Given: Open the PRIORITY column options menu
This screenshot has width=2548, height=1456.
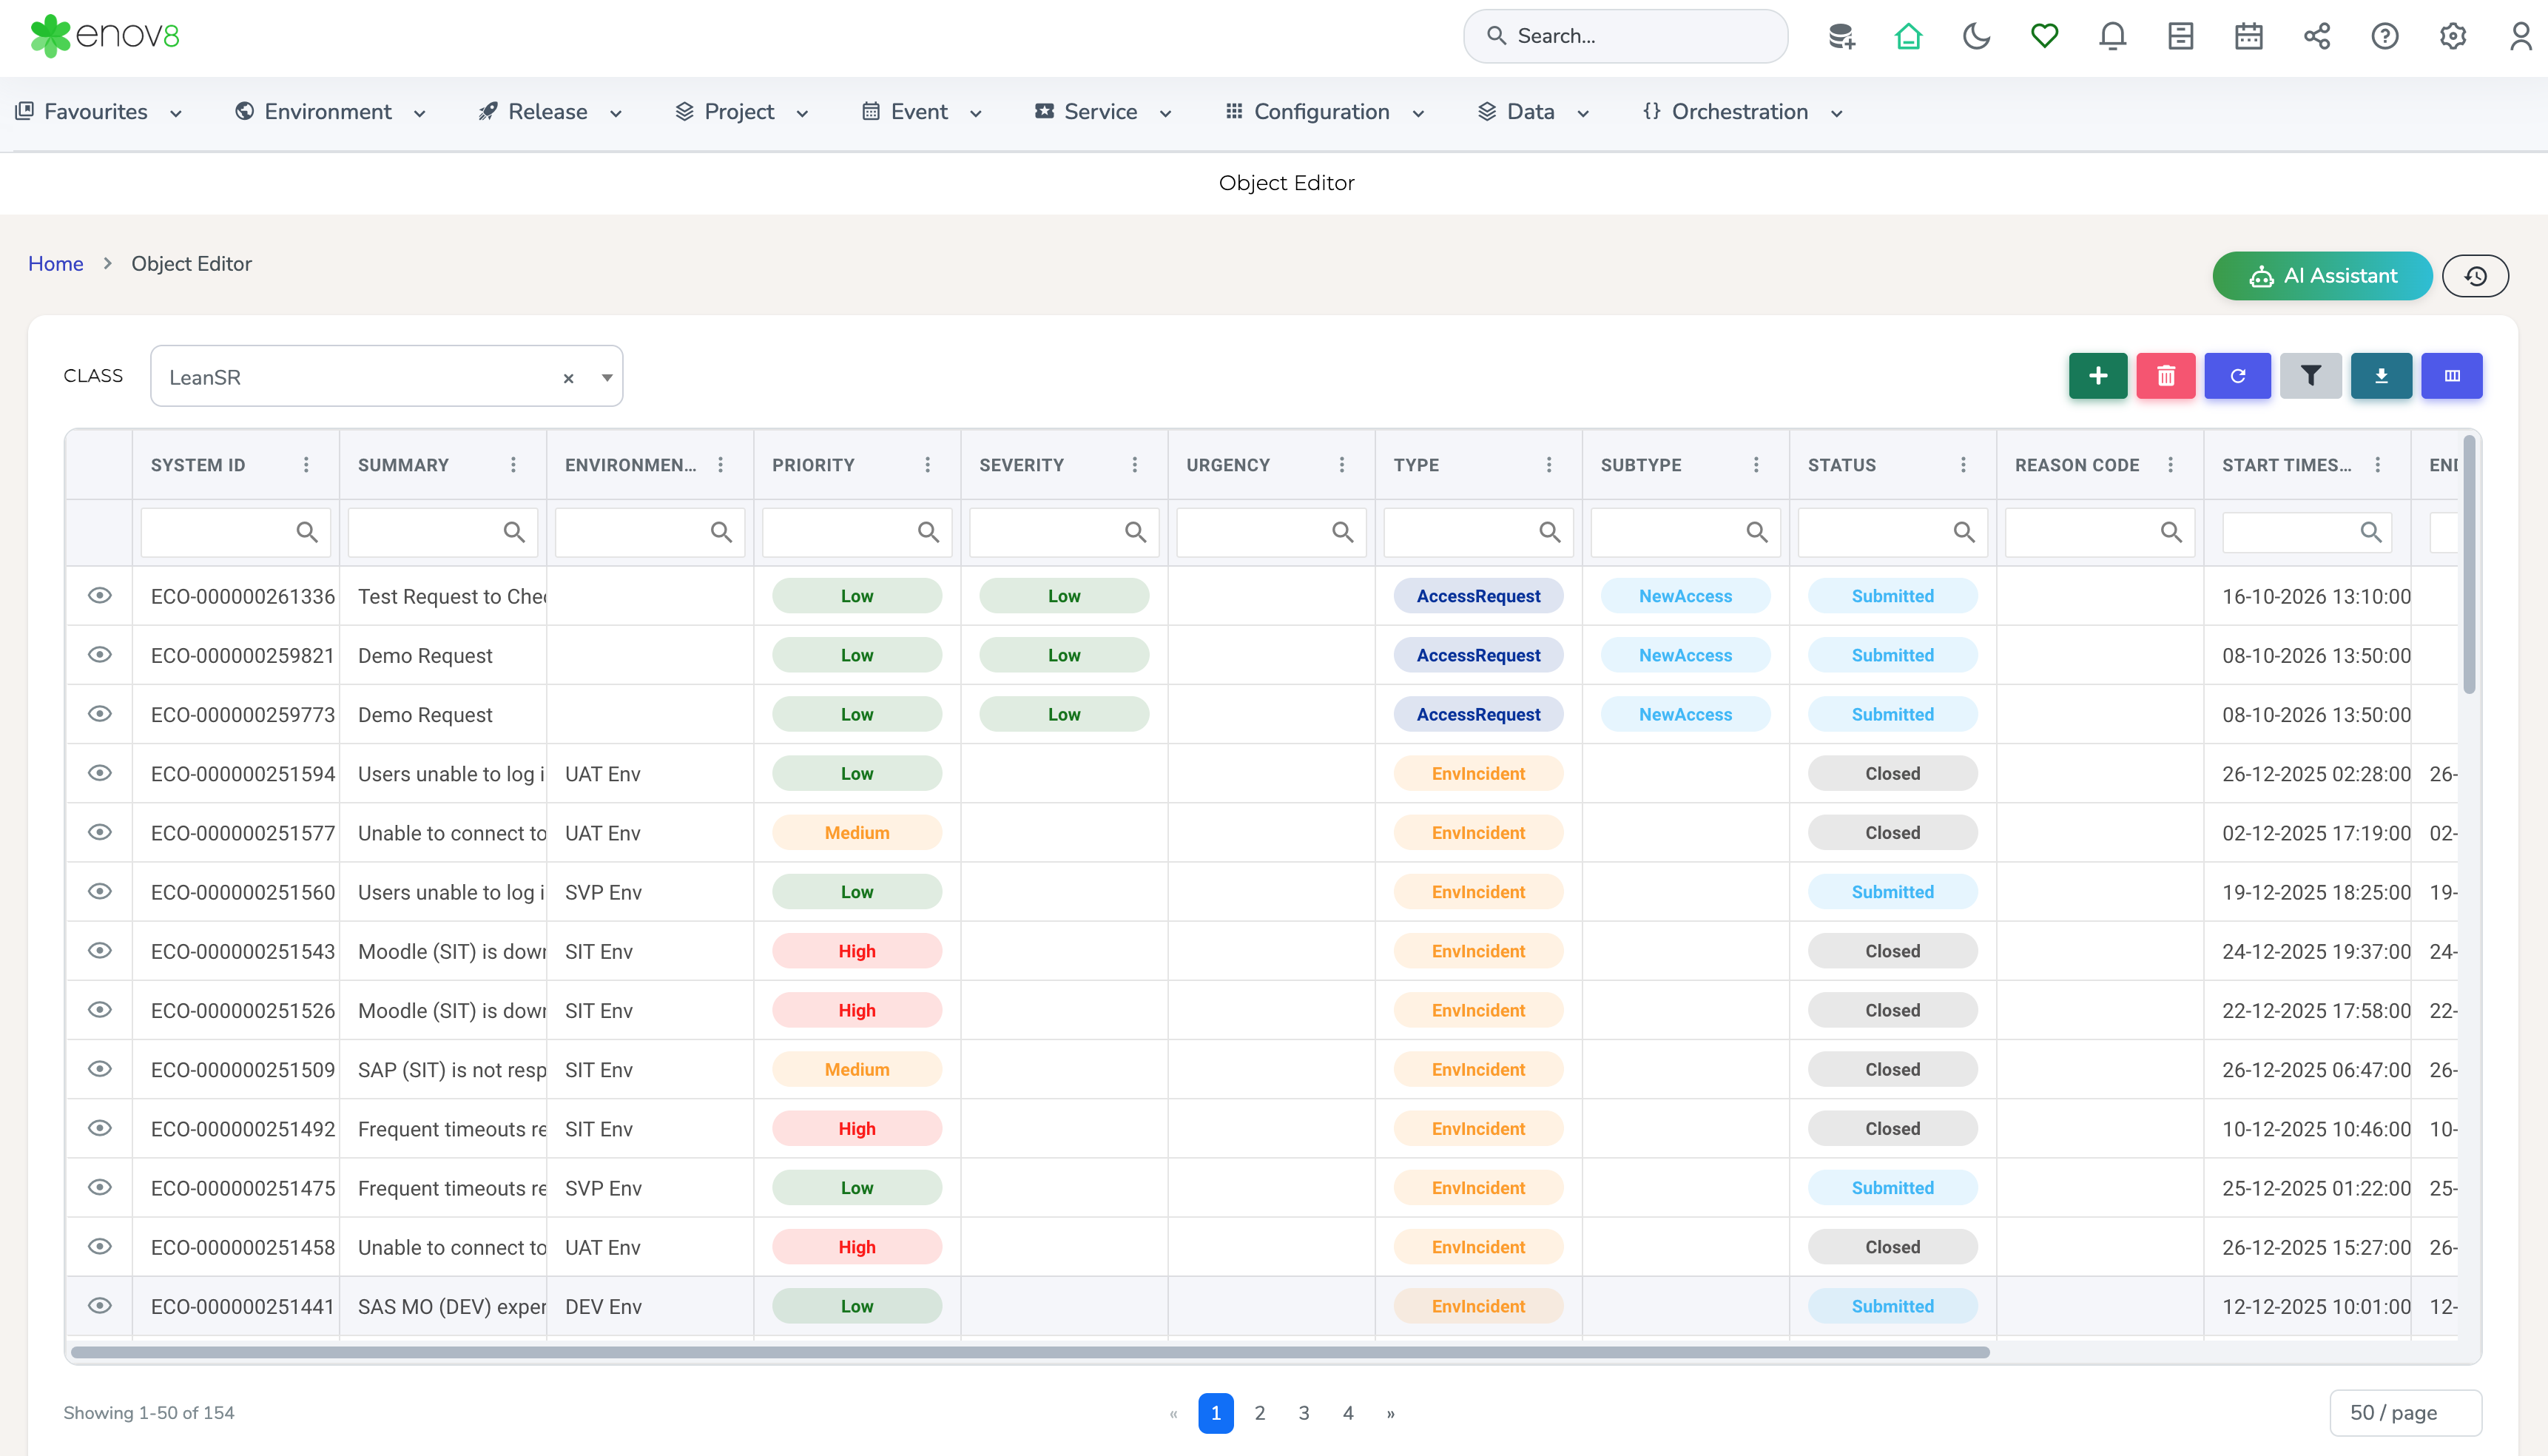Looking at the screenshot, I should (x=928, y=465).
